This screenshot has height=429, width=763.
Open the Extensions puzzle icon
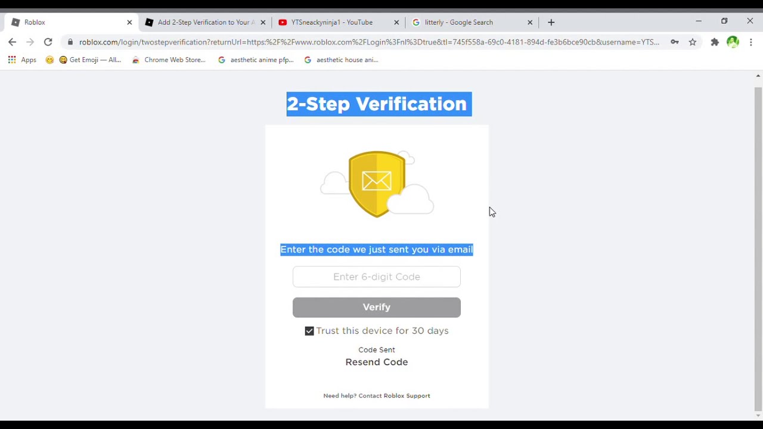point(715,42)
